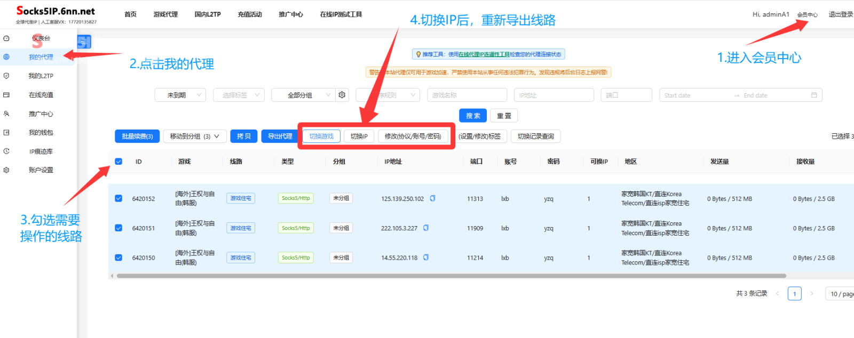Focus the IP地址 input field
Screen dimensions: 854x338
[554, 95]
